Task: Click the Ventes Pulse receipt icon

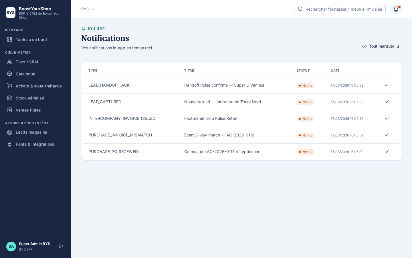Action: pos(9,110)
